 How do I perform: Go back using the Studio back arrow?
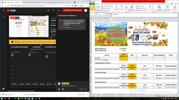click(x=3, y=17)
